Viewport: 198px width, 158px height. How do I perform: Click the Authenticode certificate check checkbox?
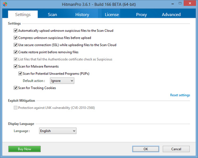[16, 59]
